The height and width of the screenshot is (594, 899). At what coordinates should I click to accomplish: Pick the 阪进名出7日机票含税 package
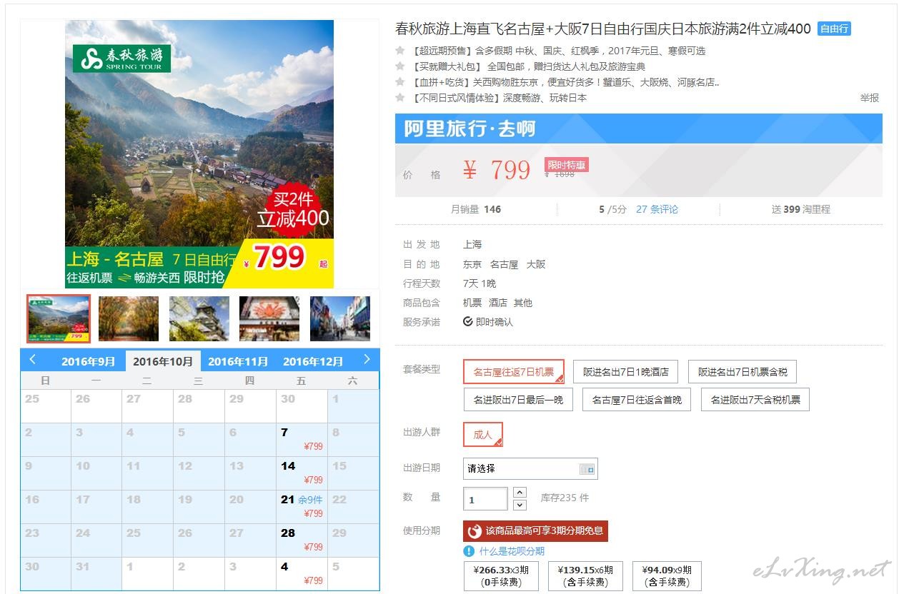coord(742,372)
